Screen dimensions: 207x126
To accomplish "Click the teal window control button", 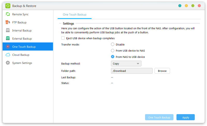I will click(x=180, y=6).
